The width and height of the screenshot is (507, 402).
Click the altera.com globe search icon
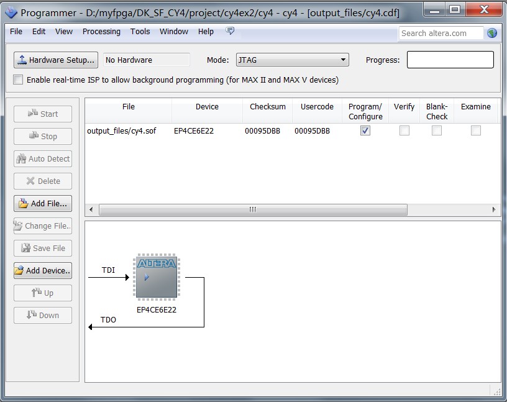[492, 34]
